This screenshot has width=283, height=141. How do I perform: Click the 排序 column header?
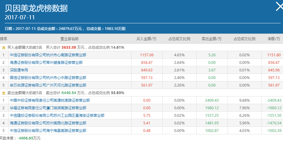[4, 39]
